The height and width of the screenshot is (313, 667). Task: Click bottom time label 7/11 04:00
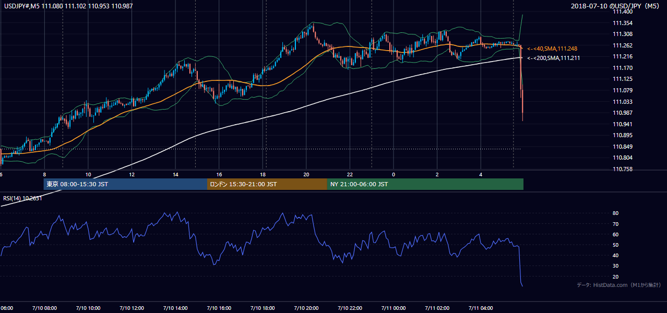[x=480, y=308]
